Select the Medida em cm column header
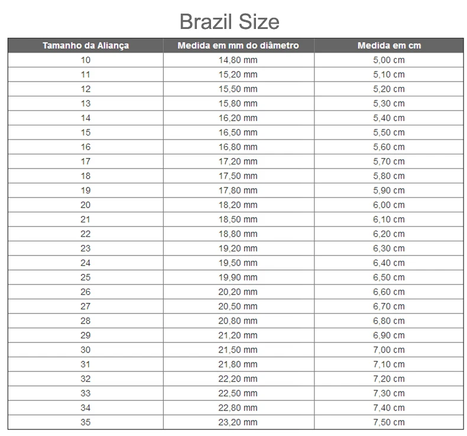 point(389,46)
